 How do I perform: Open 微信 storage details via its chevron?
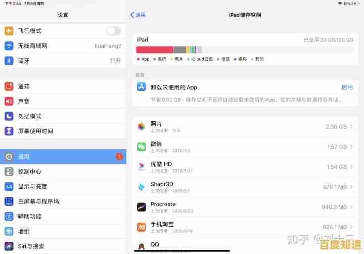(351, 147)
